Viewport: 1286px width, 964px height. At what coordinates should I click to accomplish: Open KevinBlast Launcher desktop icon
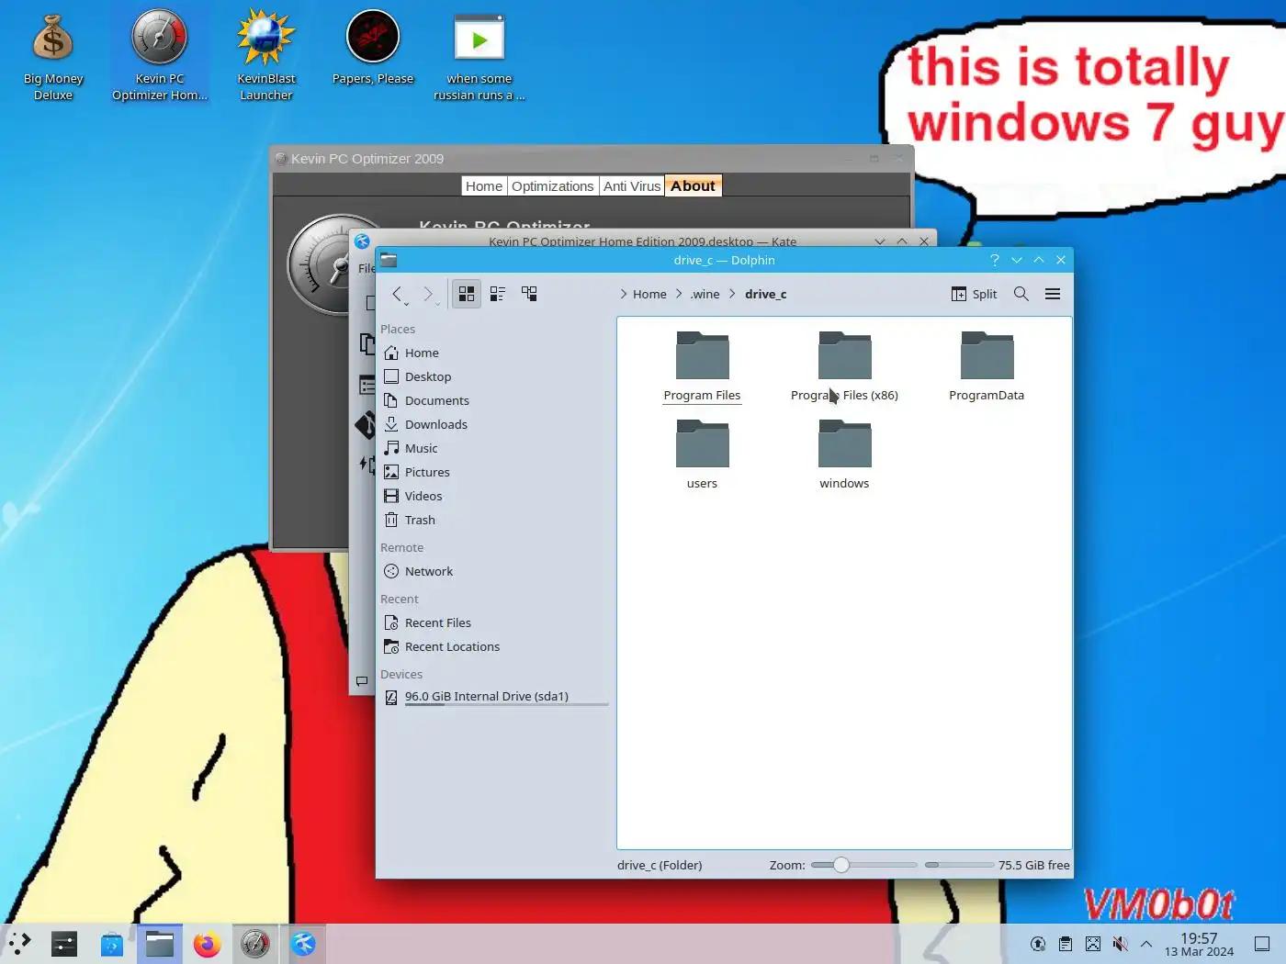266,56
